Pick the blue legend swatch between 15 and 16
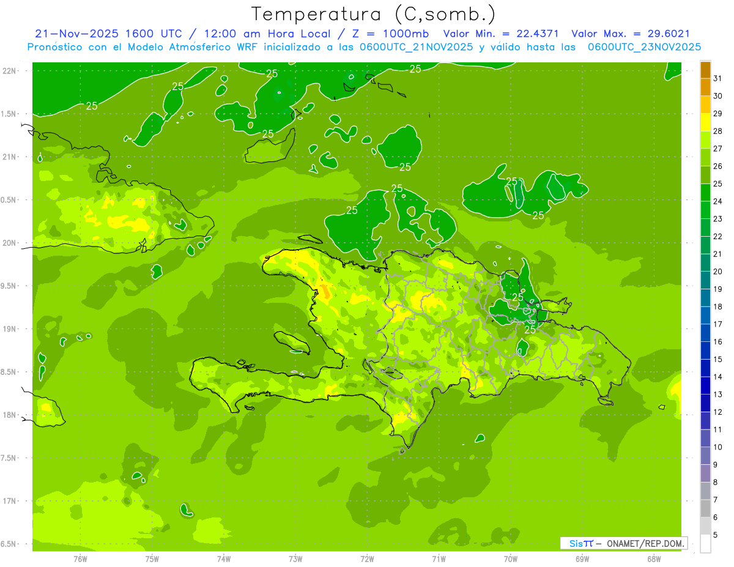This screenshot has height=567, width=734. pyautogui.click(x=705, y=350)
